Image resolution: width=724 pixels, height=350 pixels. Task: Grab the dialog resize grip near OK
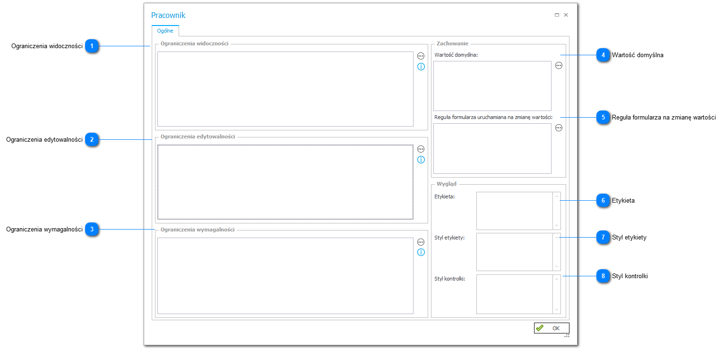click(x=567, y=335)
